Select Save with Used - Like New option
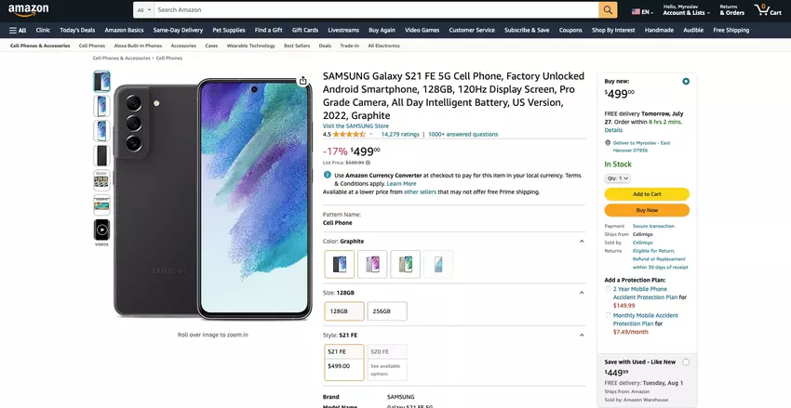The width and height of the screenshot is (791, 408). click(686, 362)
